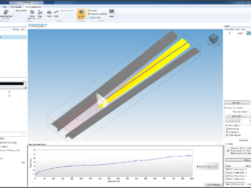Toggle the Layer 1 active checkbox
The image size is (251, 188).
pos(230,33)
